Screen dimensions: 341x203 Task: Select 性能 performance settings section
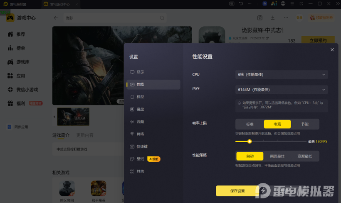[x=153, y=85]
